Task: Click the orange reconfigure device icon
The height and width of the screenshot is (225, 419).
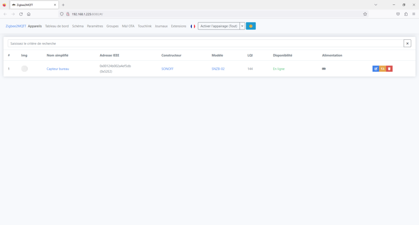Action: 382,69
